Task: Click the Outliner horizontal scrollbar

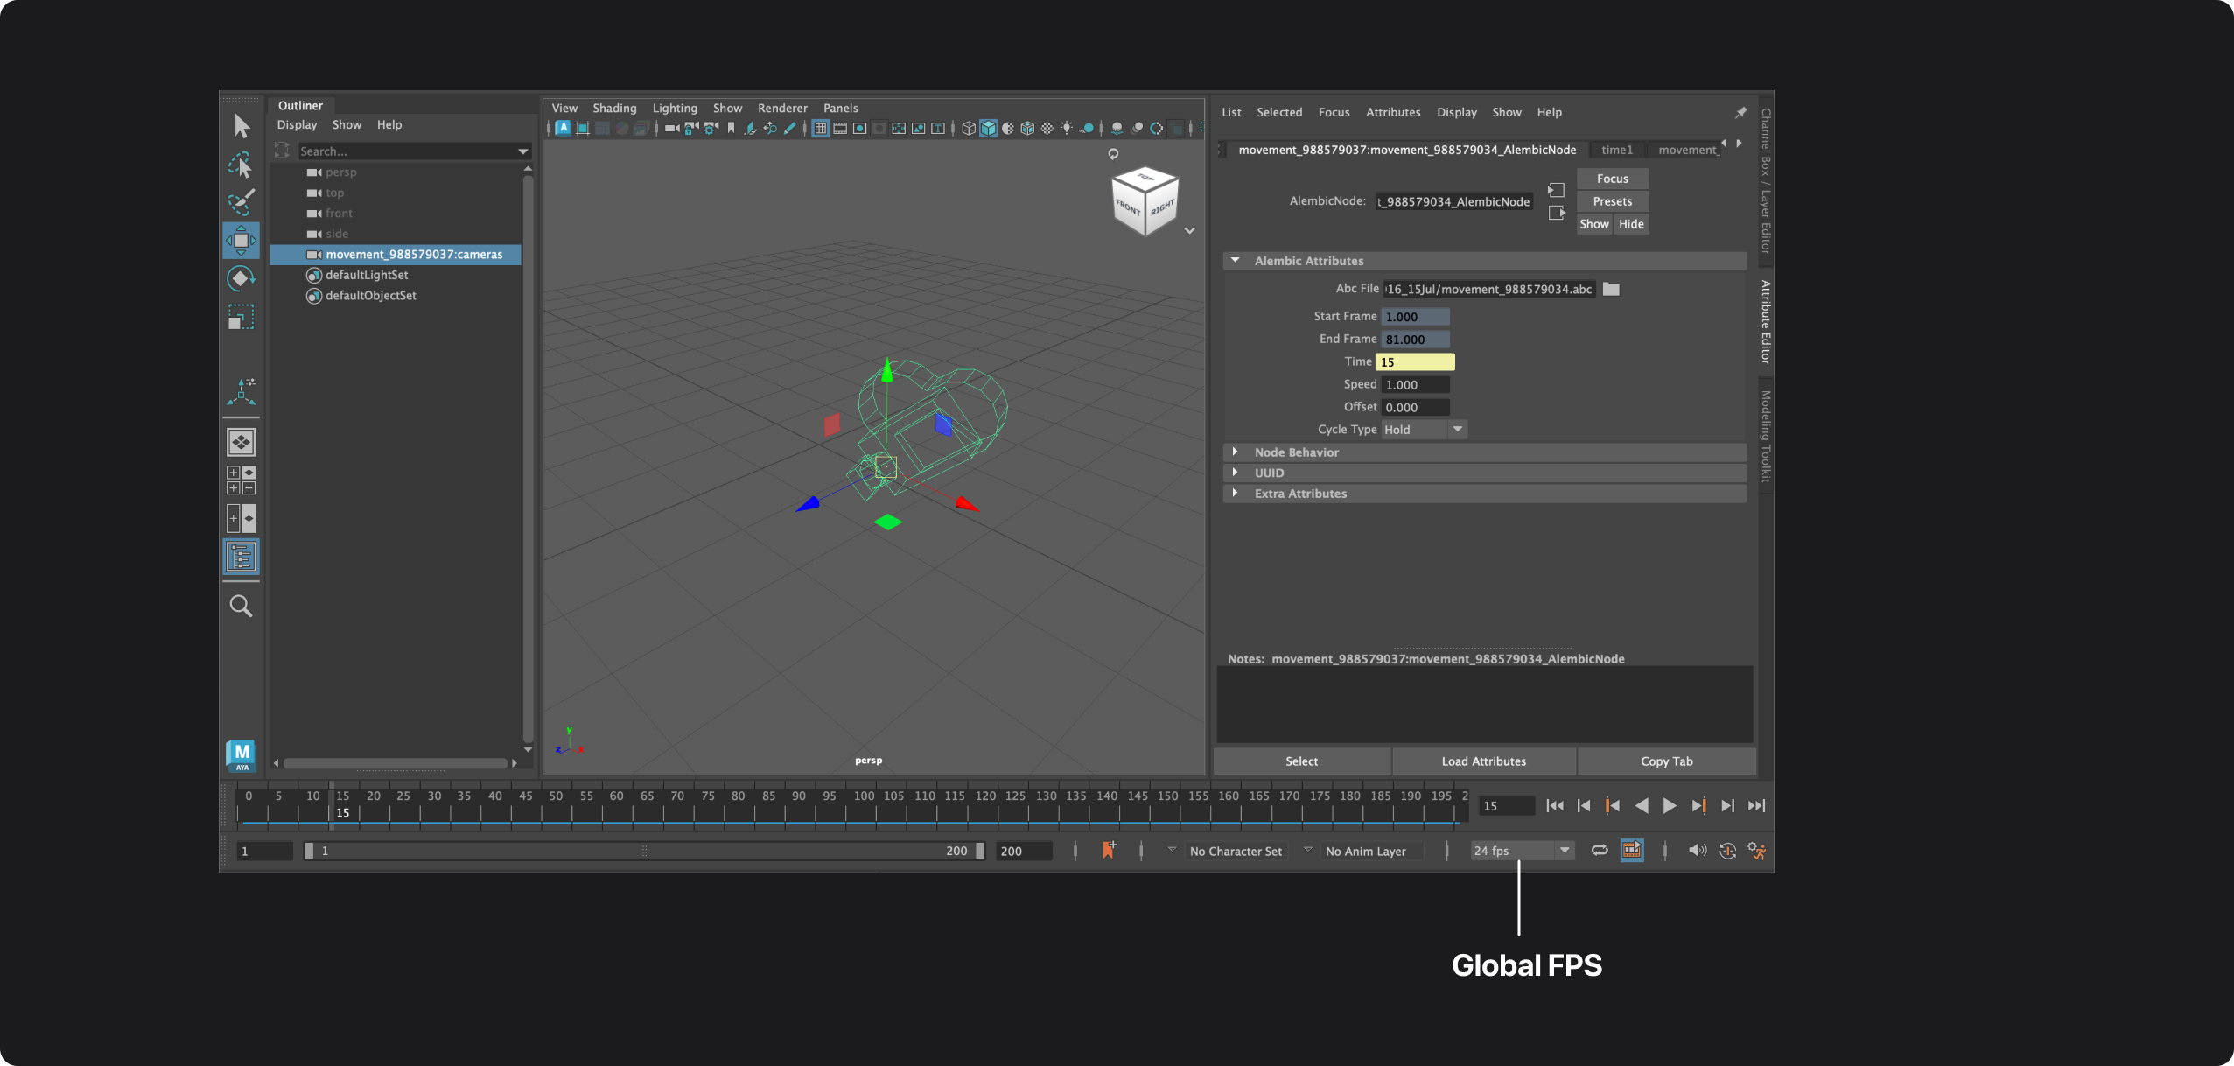Action: click(x=396, y=763)
